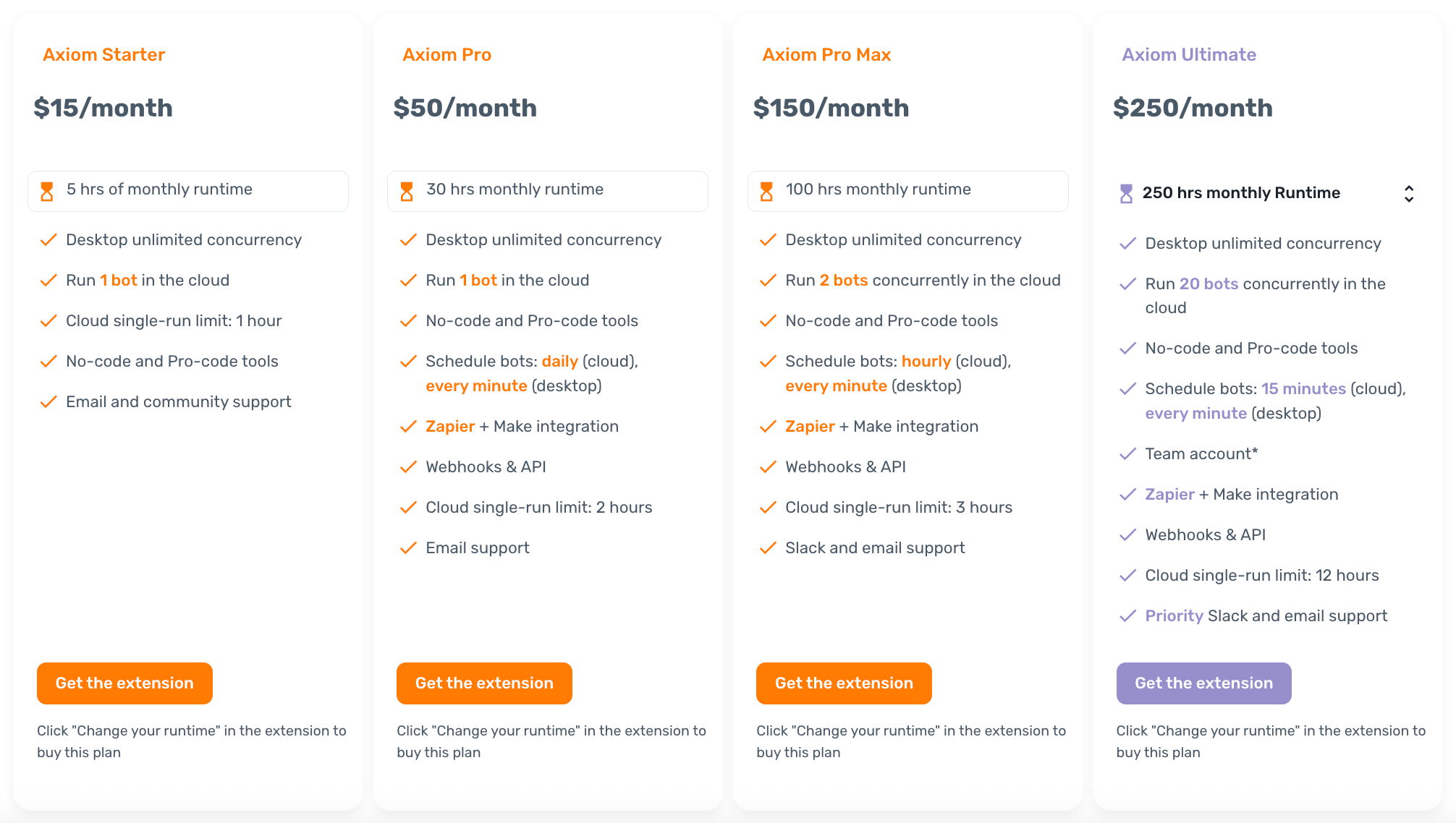Click checkmark beside Starter's Email and community support
The image size is (1456, 823).
48,402
